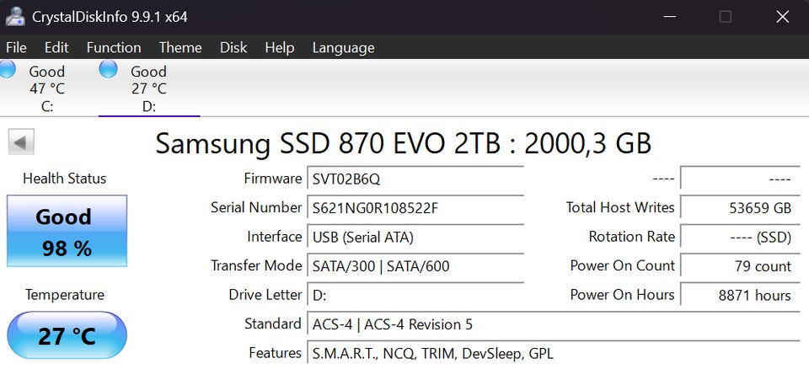This screenshot has width=809, height=369.
Task: Click the Power On Count label
Action: coord(622,265)
